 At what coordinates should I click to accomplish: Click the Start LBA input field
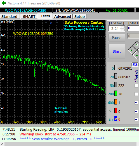point(133,28)
